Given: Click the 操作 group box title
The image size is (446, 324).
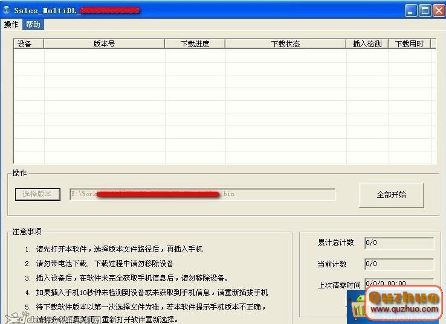Looking at the screenshot, I should tap(19, 173).
